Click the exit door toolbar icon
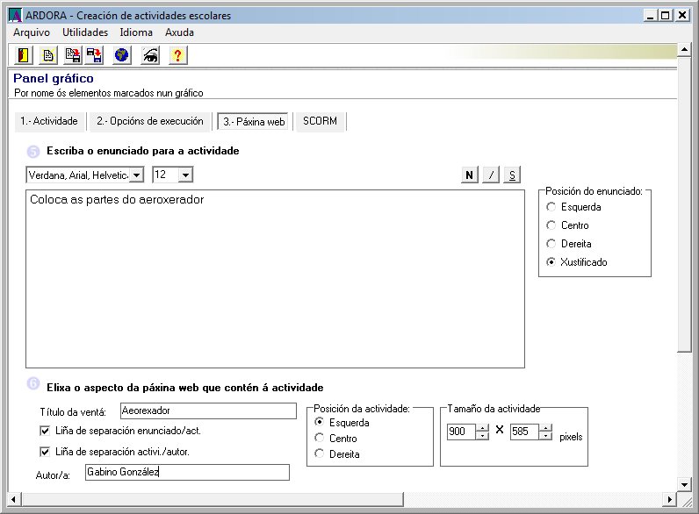699x514 pixels. tap(24, 55)
